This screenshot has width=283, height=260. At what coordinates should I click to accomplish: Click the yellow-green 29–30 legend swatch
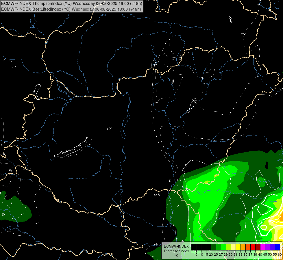(x=228, y=247)
